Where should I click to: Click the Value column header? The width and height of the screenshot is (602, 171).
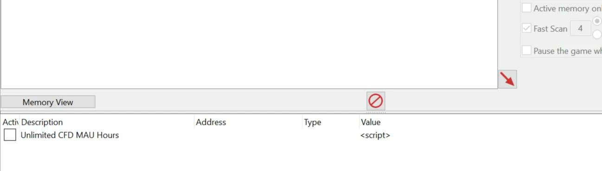pyautogui.click(x=370, y=122)
